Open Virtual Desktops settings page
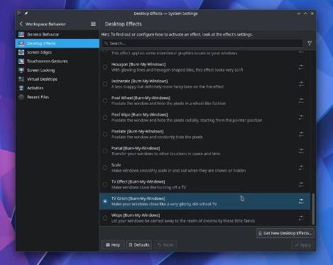The width and height of the screenshot is (333, 265). click(58, 79)
